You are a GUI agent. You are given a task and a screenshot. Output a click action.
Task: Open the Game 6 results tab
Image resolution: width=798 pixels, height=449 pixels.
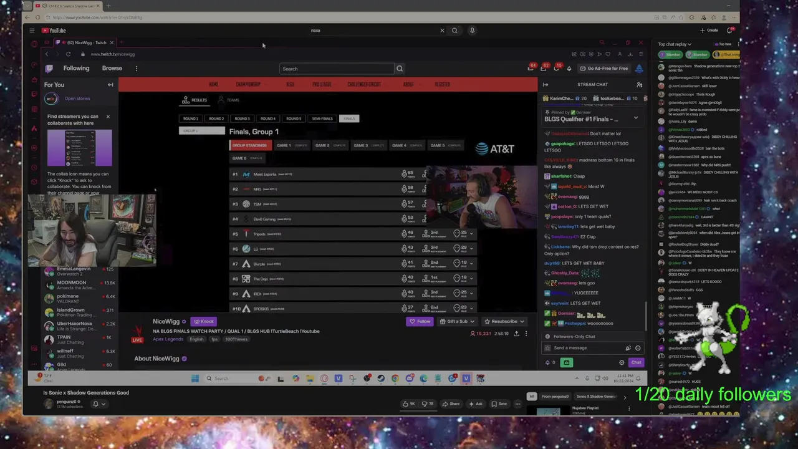(248, 158)
